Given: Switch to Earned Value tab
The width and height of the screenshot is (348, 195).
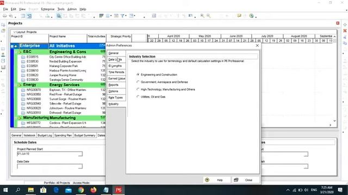Looking at the screenshot, I should tap(116, 79).
